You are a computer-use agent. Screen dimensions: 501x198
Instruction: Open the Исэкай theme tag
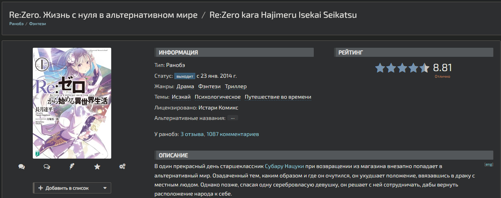pos(181,97)
